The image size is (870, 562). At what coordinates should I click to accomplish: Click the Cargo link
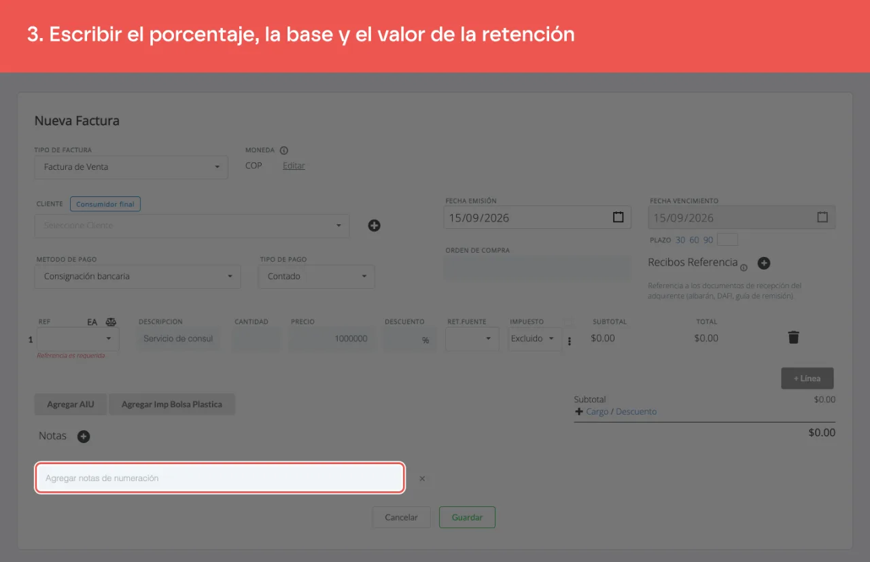597,412
